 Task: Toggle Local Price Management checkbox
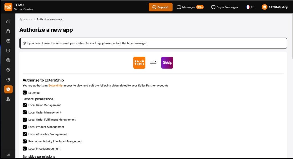click(25, 148)
